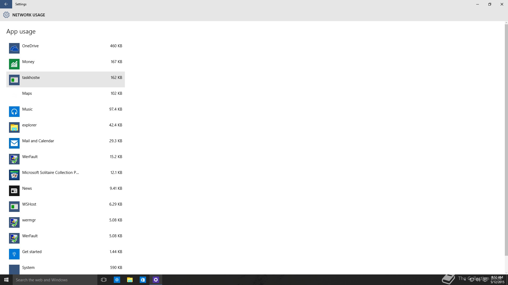Screen dimensions: 508x285
Task: Click the icon beside WerFault 5.08 KB
Action: (x=14, y=238)
